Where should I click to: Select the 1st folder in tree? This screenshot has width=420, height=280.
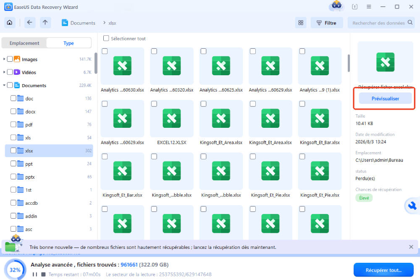point(49,190)
